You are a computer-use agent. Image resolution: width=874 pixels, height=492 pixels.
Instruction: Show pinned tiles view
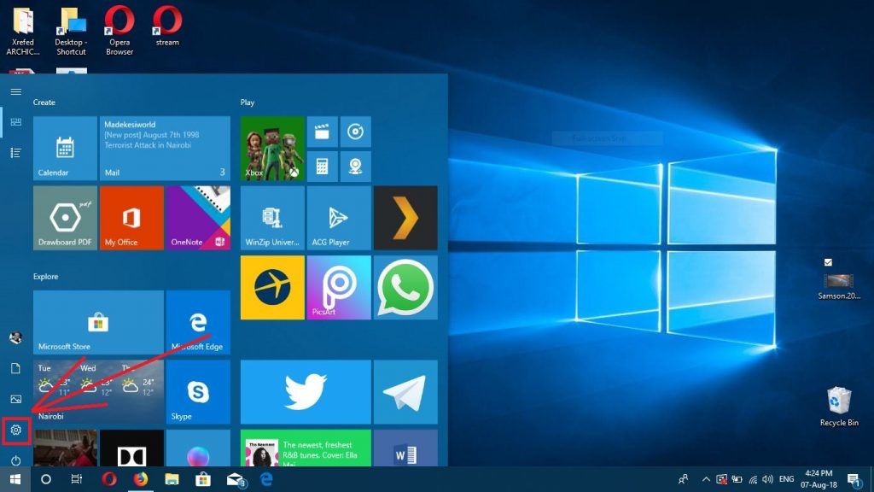(15, 122)
